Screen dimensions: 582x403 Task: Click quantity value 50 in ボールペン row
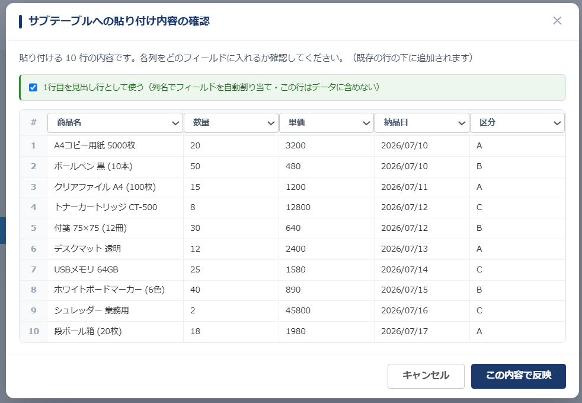(x=195, y=167)
